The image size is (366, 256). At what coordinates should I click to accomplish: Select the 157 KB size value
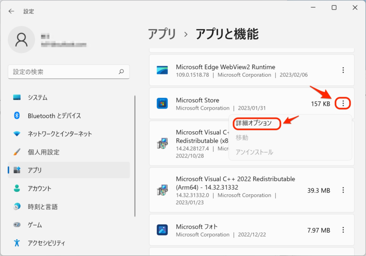click(321, 104)
